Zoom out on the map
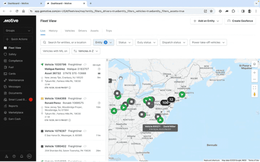 pos(254,79)
